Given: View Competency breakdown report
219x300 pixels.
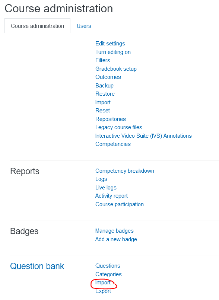Looking at the screenshot, I should pyautogui.click(x=125, y=171).
